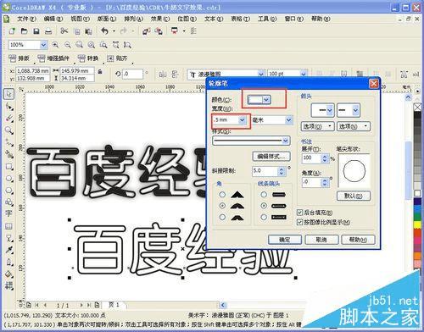The width and height of the screenshot is (424, 332).
Task: Click the 展开 stretch 100 stepper
Action: 325,158
